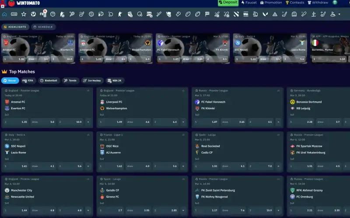Viewport: 350px width, 218px height.
Task: Switch to the Schedule view
Action: 43,27
